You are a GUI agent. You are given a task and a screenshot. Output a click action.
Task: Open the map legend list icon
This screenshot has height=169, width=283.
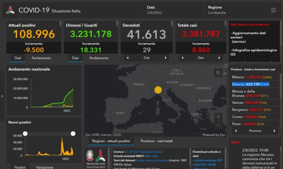(x=218, y=73)
